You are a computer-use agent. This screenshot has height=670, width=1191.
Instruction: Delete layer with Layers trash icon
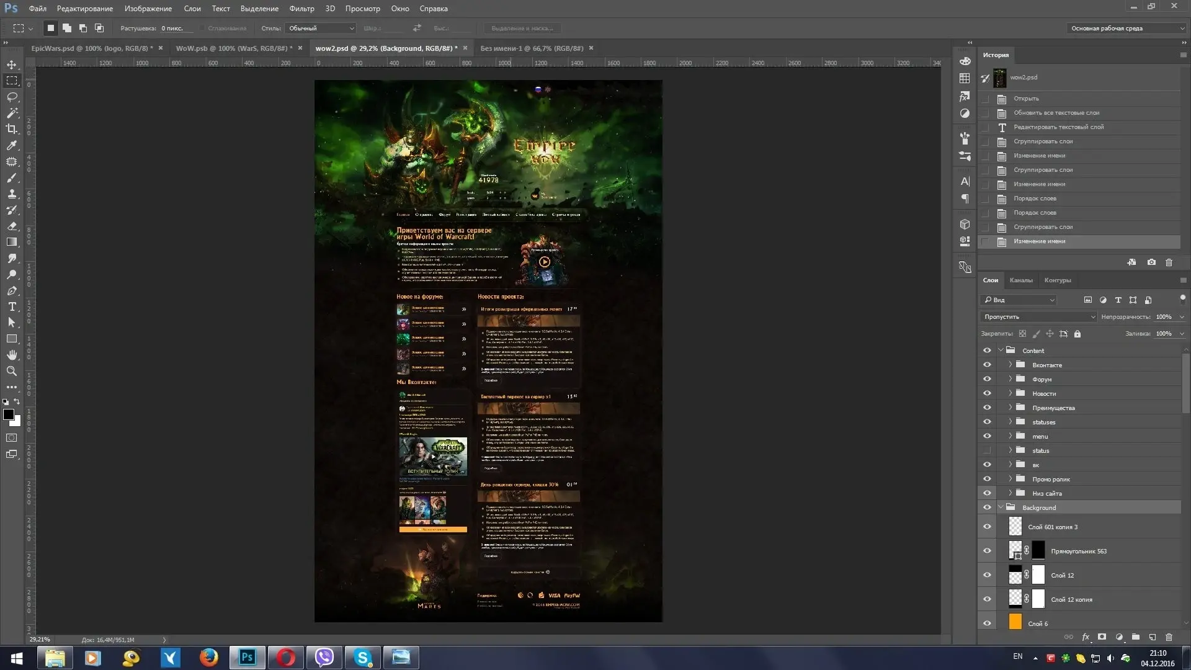[1169, 637]
